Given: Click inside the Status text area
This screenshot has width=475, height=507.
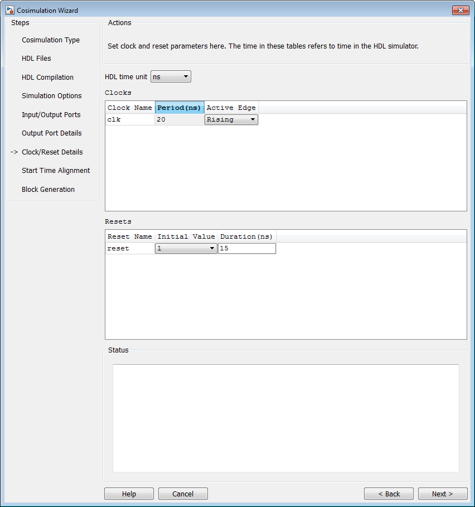Looking at the screenshot, I should point(286,418).
